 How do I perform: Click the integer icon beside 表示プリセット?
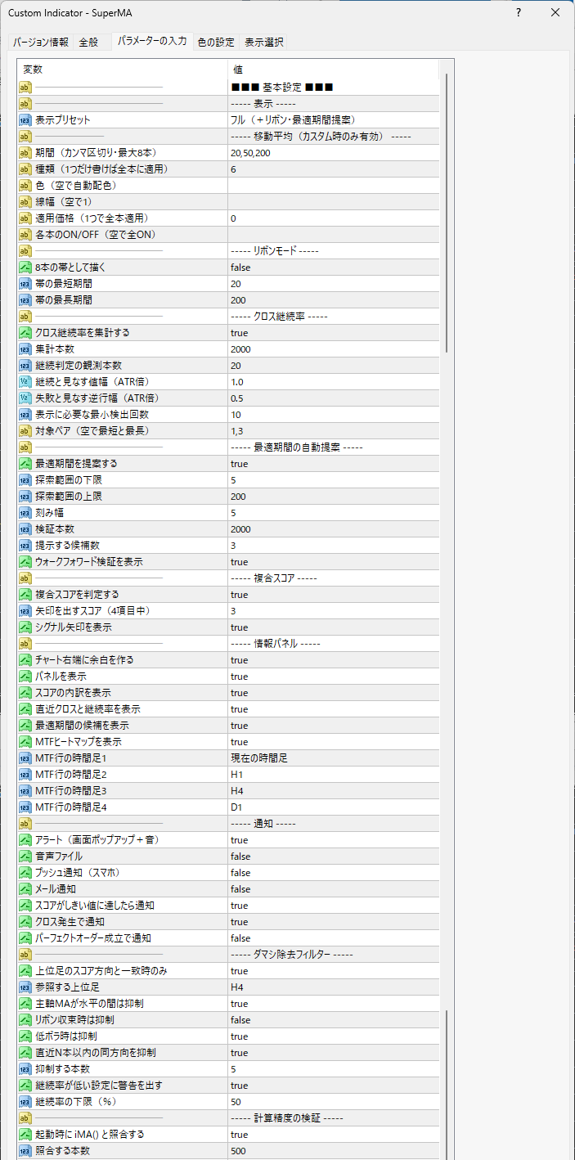tap(25, 120)
